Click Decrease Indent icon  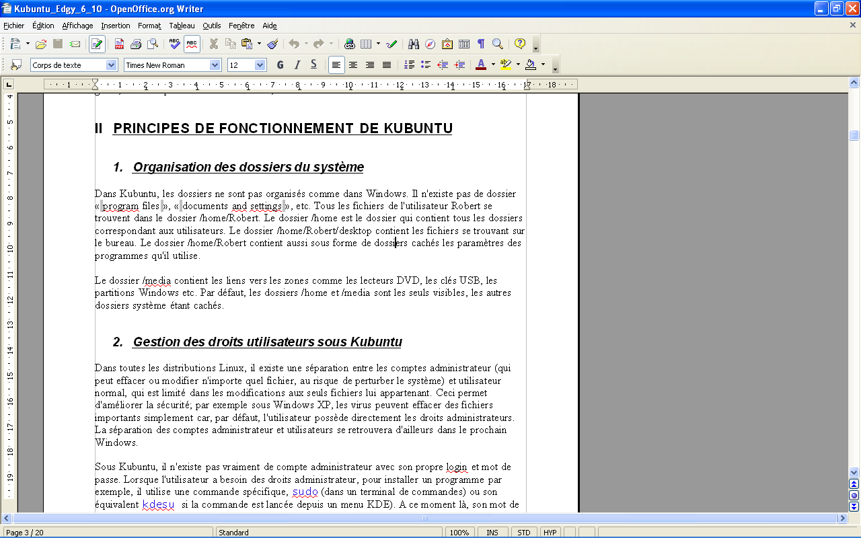[x=443, y=65]
